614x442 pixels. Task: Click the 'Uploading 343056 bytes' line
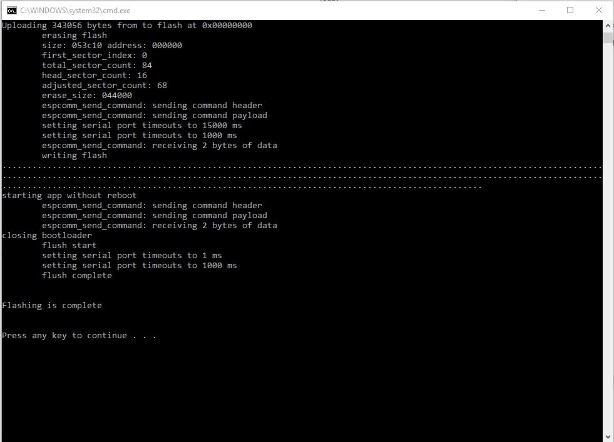point(127,26)
